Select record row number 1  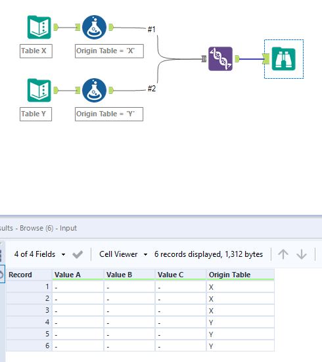coord(29,286)
